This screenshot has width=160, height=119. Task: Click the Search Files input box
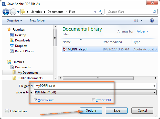[x=129, y=12]
